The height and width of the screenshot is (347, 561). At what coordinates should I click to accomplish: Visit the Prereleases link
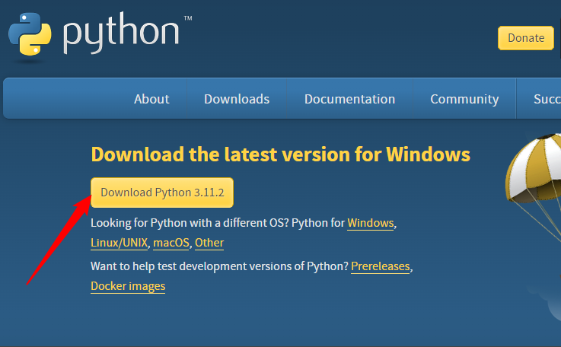(x=380, y=267)
